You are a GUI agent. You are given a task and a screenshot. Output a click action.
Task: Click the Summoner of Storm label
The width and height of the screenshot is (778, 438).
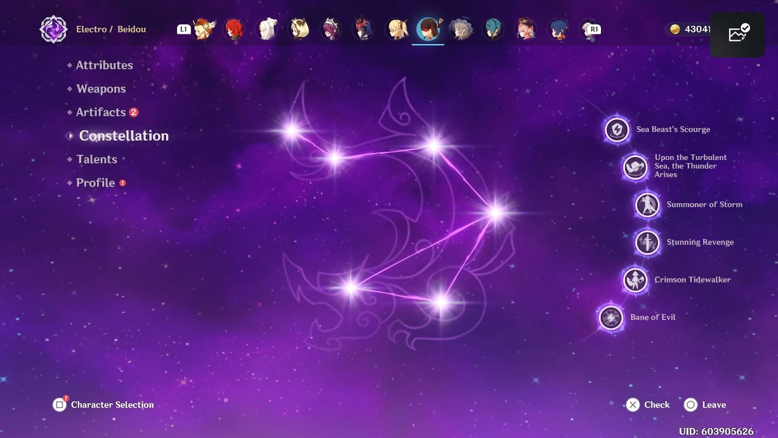(x=705, y=204)
